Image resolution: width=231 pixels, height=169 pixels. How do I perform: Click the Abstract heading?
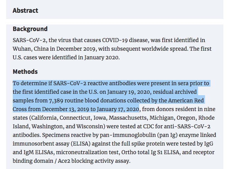pos(25,11)
